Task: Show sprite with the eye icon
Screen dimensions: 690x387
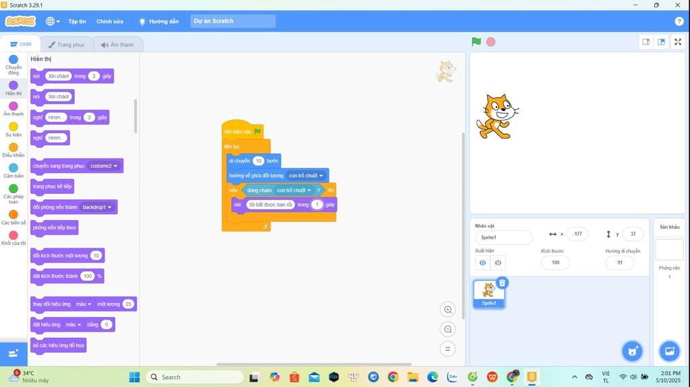Action: [x=482, y=262]
